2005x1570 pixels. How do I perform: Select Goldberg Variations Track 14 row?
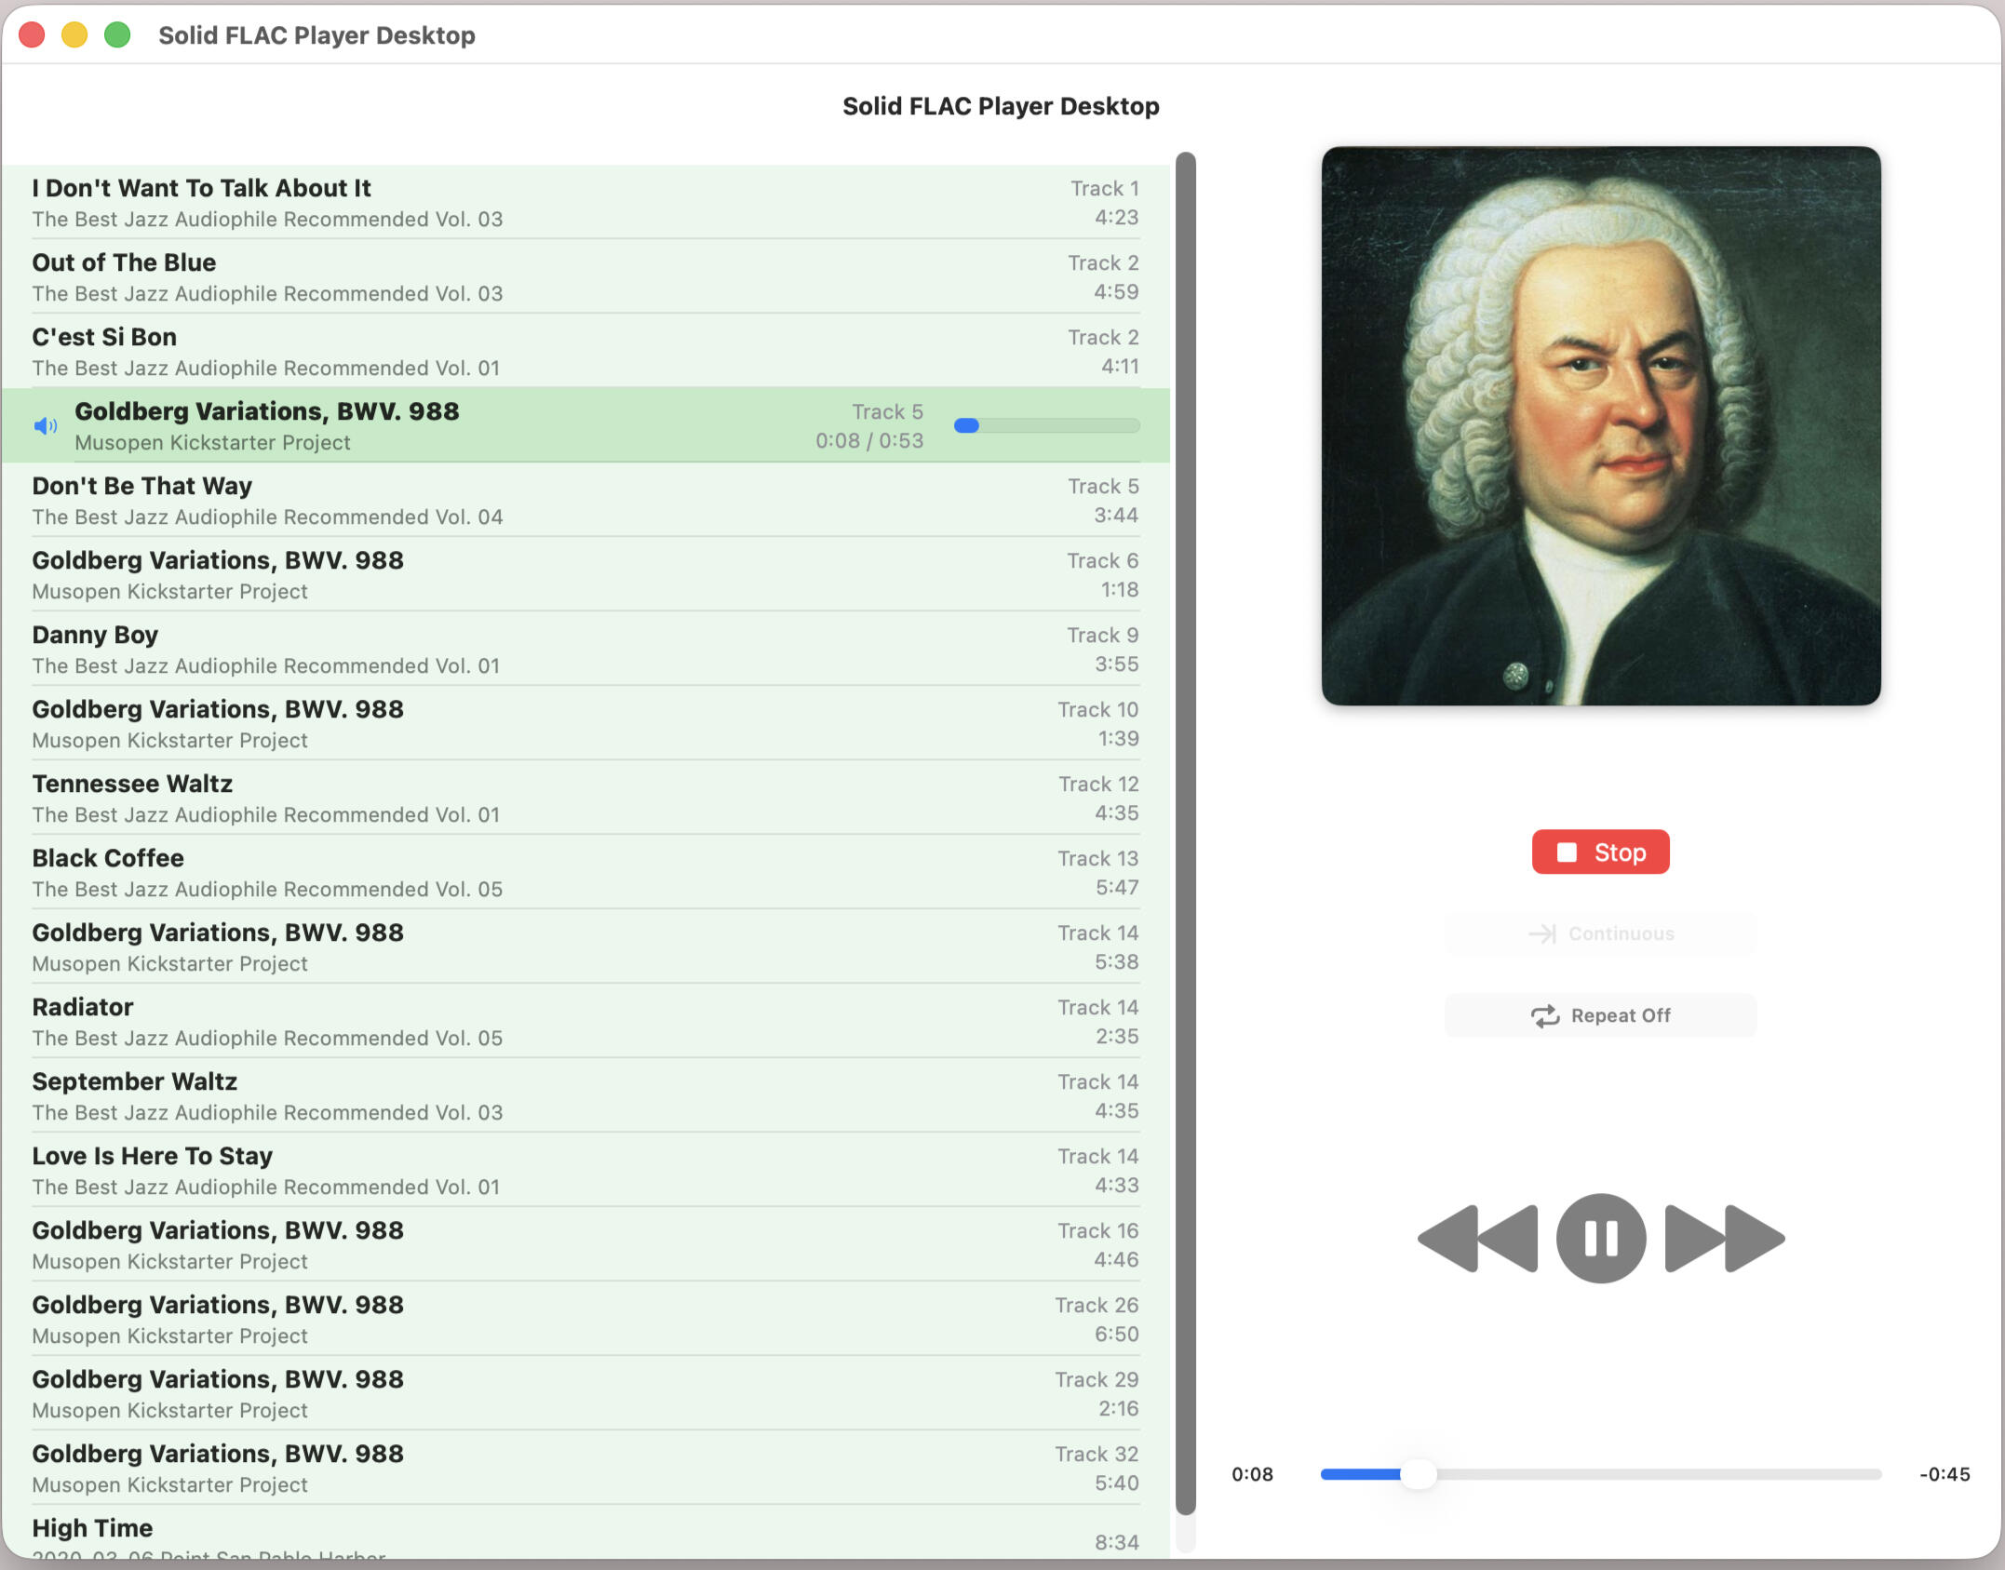[585, 946]
